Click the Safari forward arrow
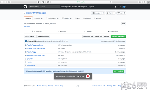Viewport: 150px width, 93px height. (x=5, y=2)
